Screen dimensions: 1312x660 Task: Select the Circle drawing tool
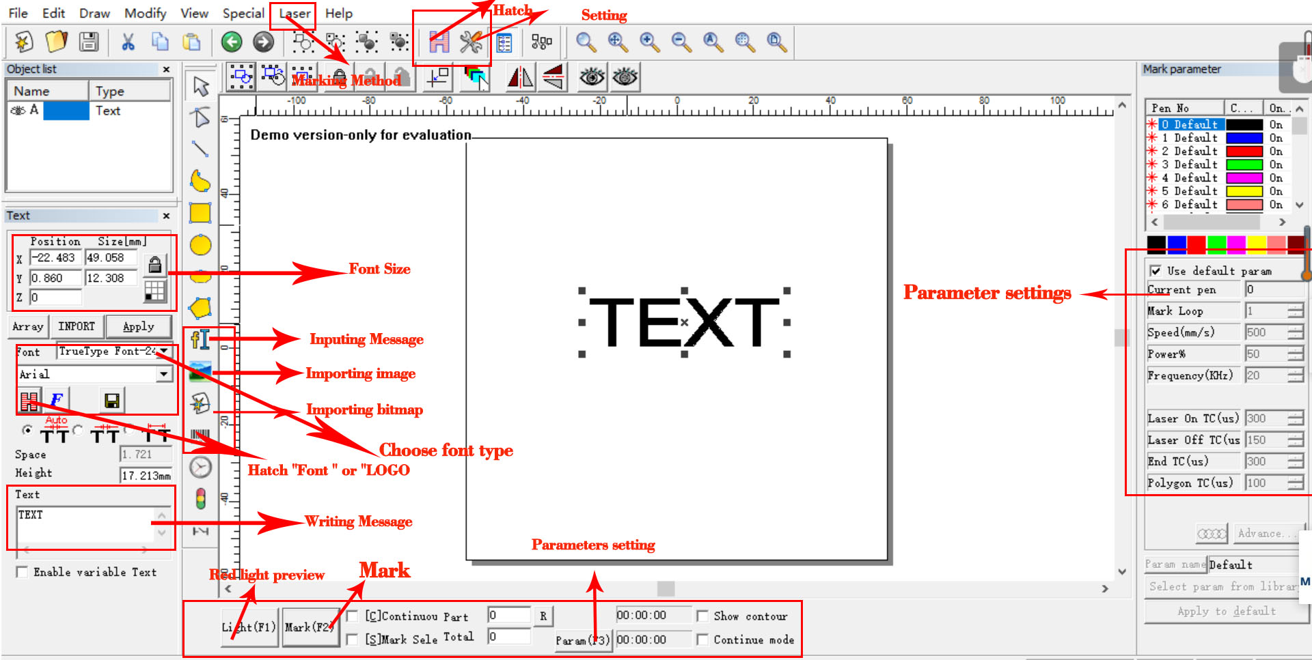(x=200, y=245)
